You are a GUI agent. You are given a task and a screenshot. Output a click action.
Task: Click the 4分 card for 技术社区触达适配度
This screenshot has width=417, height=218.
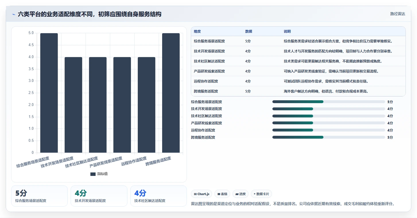(158, 196)
